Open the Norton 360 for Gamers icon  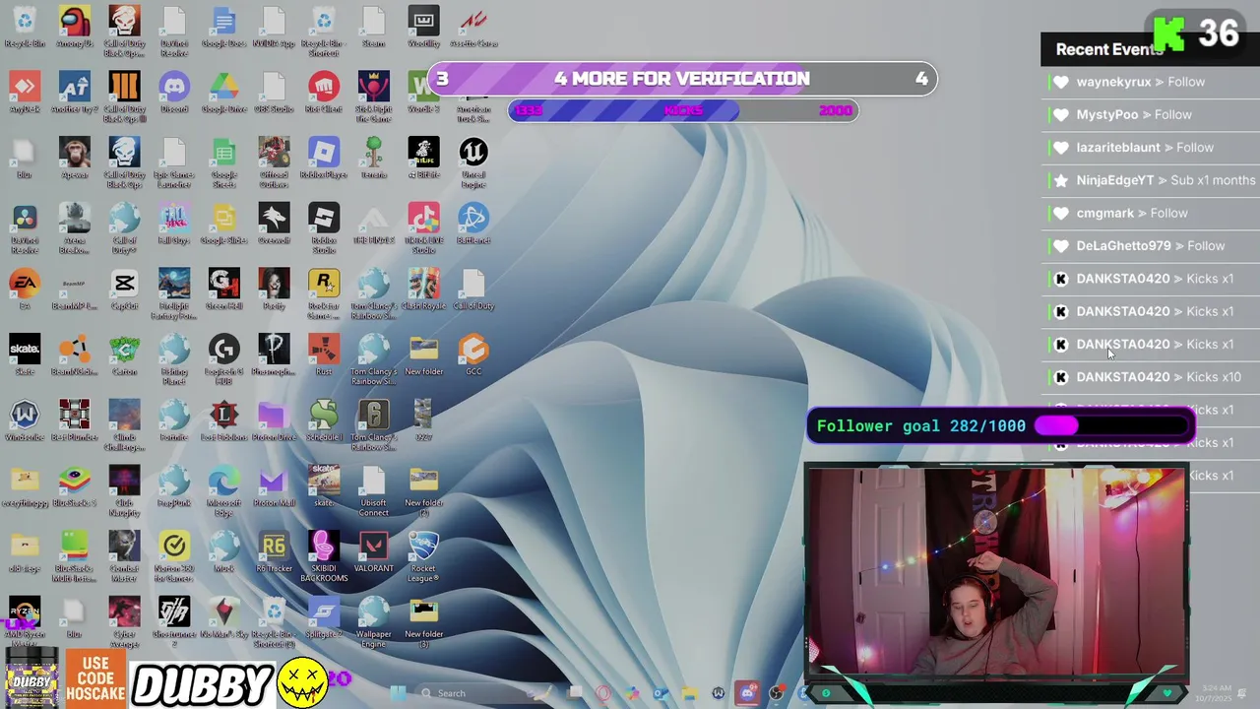click(174, 556)
